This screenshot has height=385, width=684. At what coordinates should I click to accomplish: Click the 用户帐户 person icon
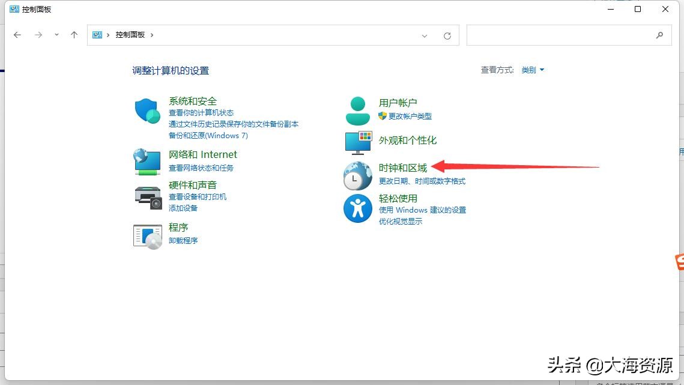tap(358, 109)
